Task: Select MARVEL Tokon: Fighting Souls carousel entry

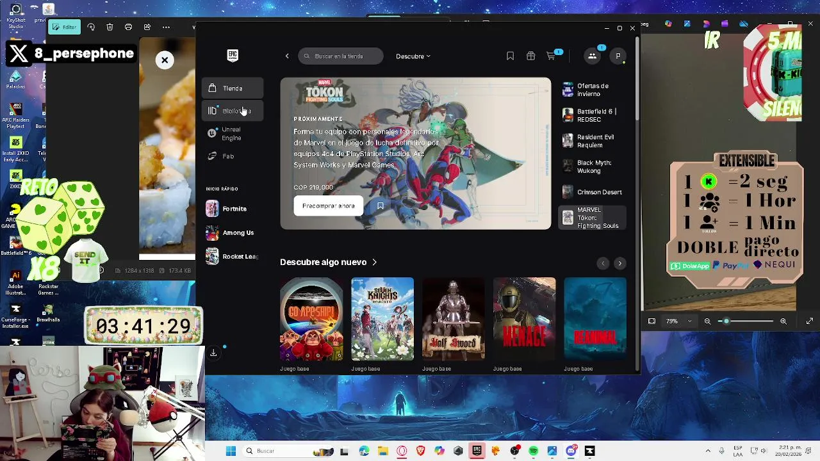Action: coord(592,218)
